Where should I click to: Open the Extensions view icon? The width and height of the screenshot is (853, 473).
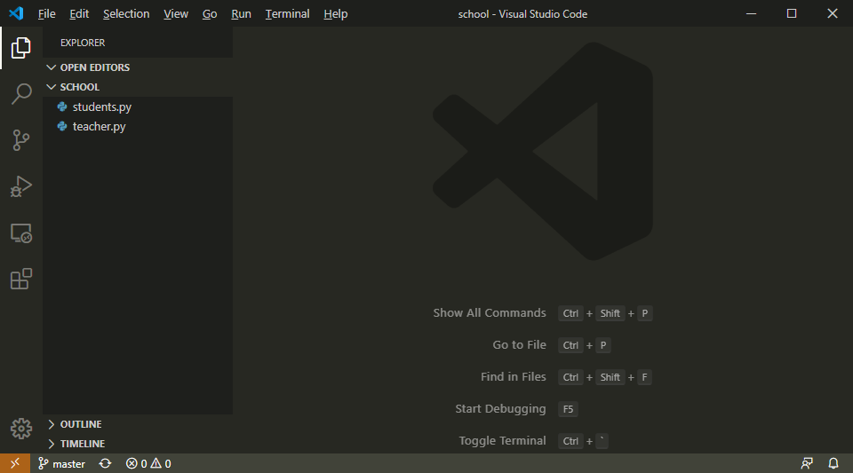21,279
